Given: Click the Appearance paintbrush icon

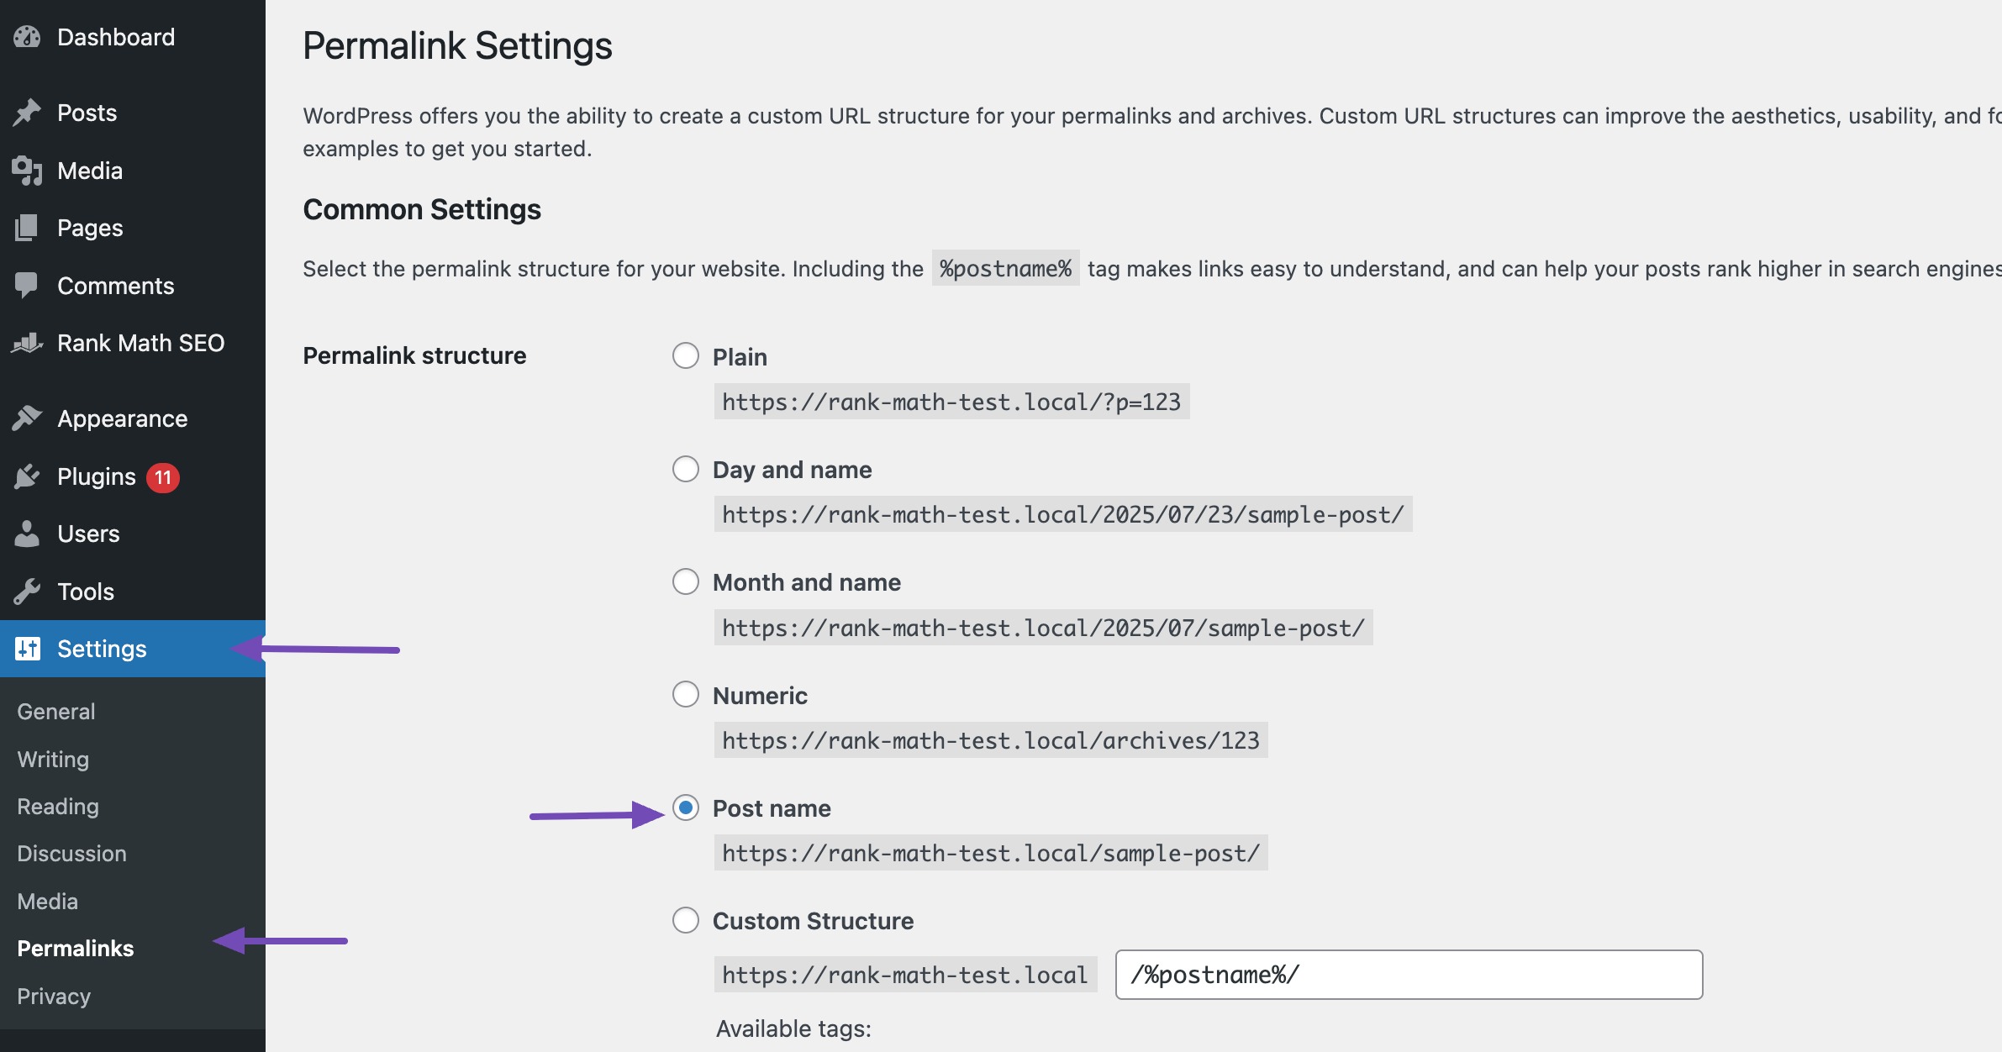Looking at the screenshot, I should click(x=27, y=418).
